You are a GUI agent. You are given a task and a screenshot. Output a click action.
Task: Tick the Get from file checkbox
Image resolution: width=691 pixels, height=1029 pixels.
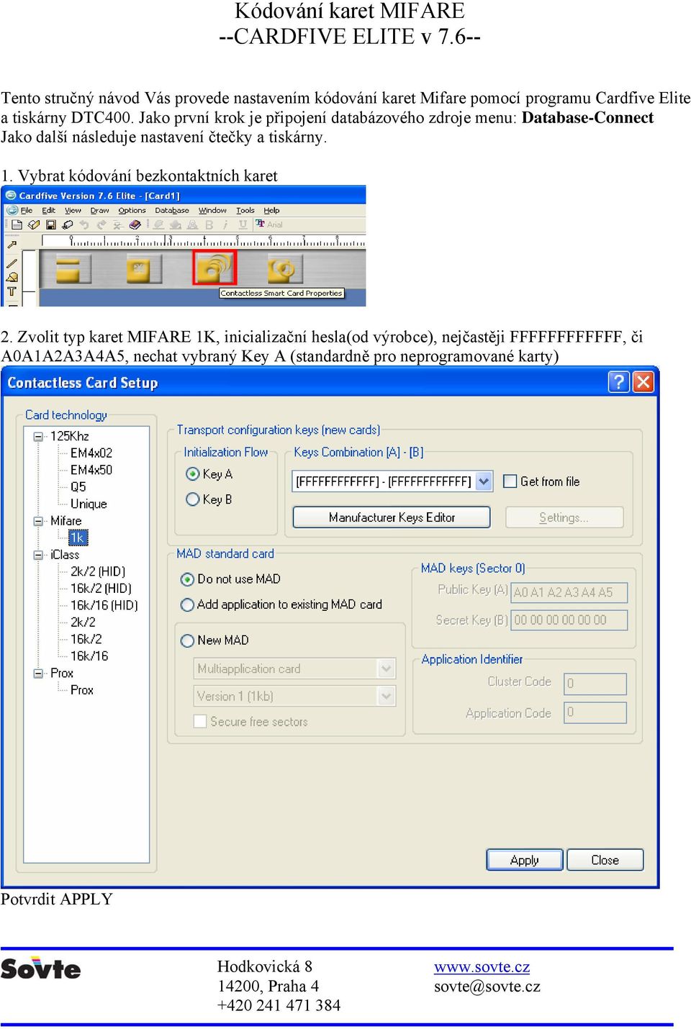point(510,481)
